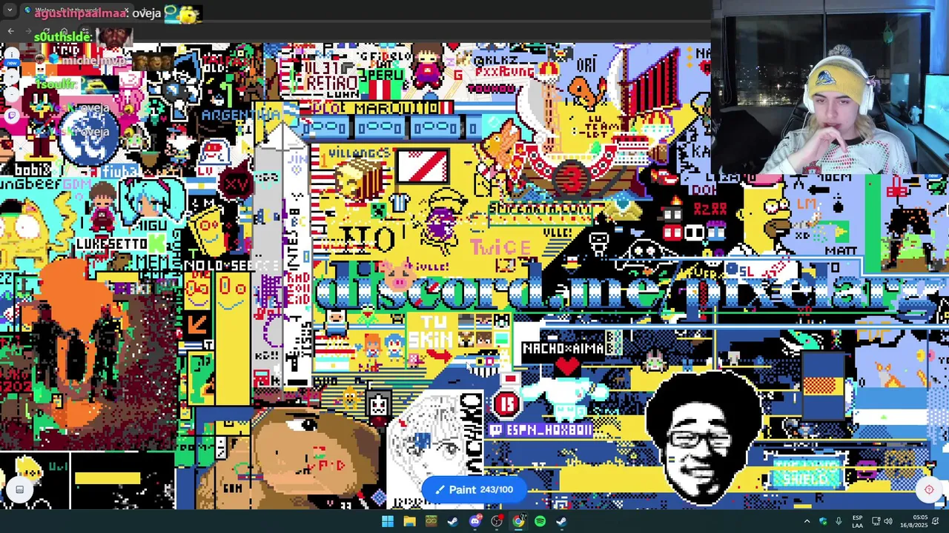Reload the page in the browser

coord(46,31)
